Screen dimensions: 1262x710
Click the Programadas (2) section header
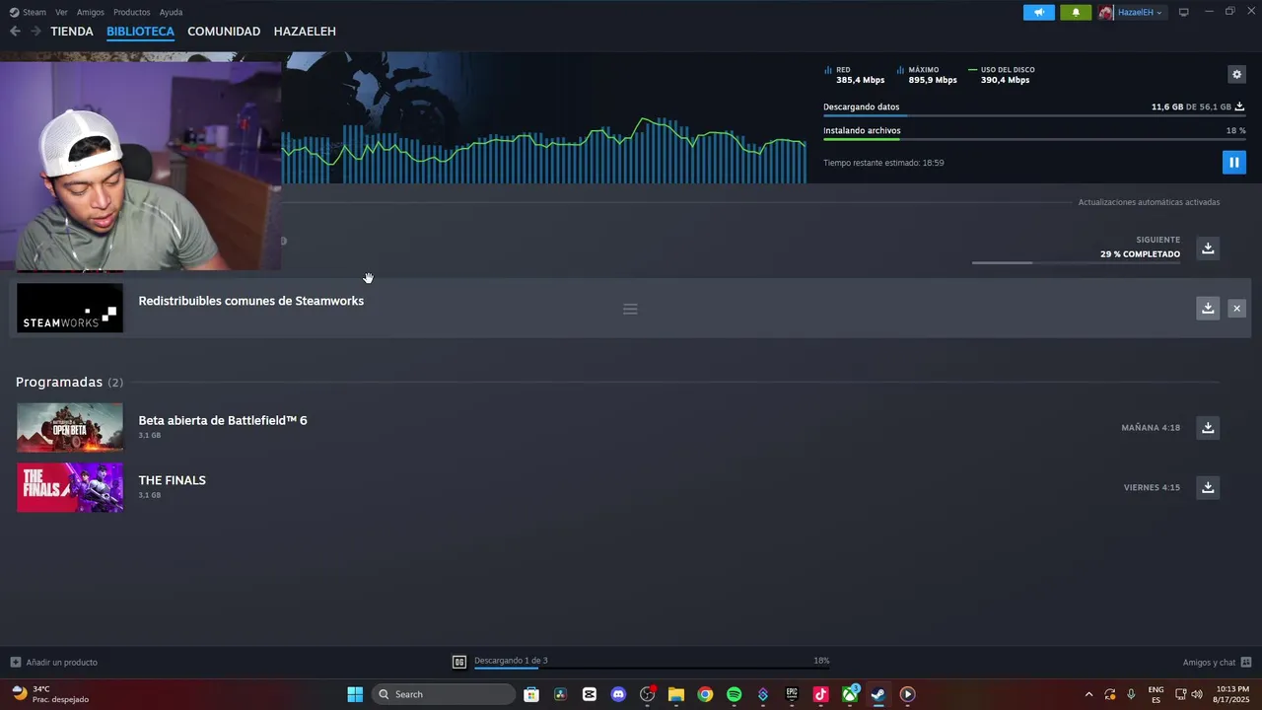69,382
